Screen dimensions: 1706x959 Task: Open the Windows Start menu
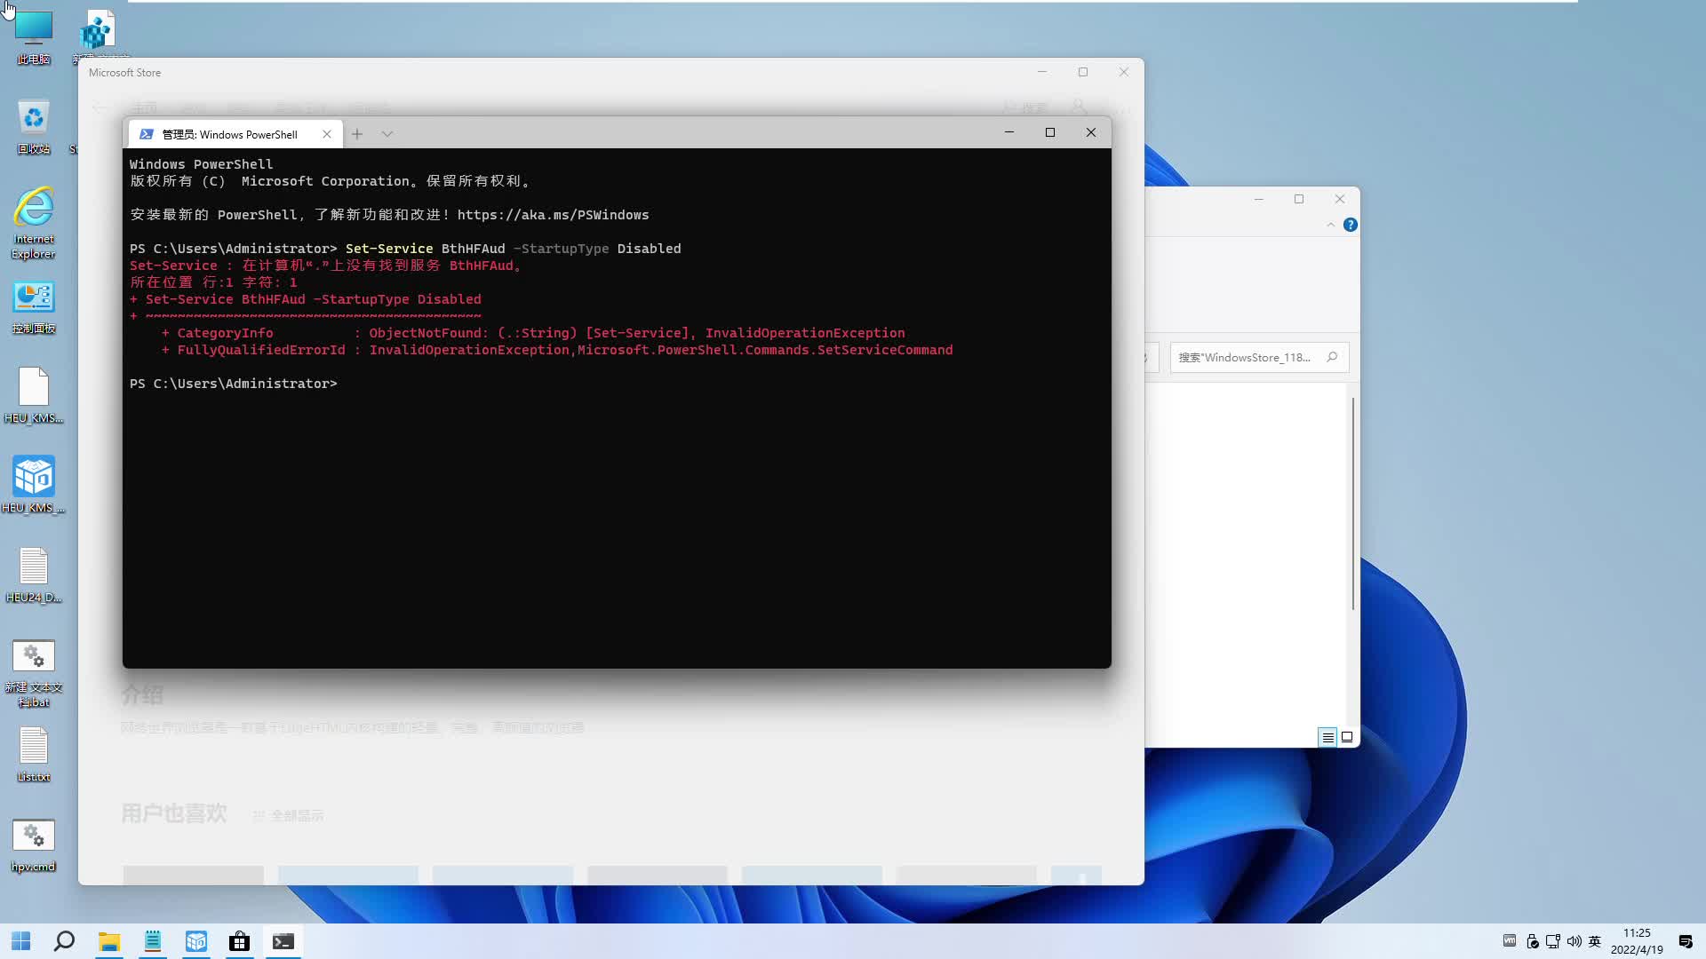tap(21, 941)
